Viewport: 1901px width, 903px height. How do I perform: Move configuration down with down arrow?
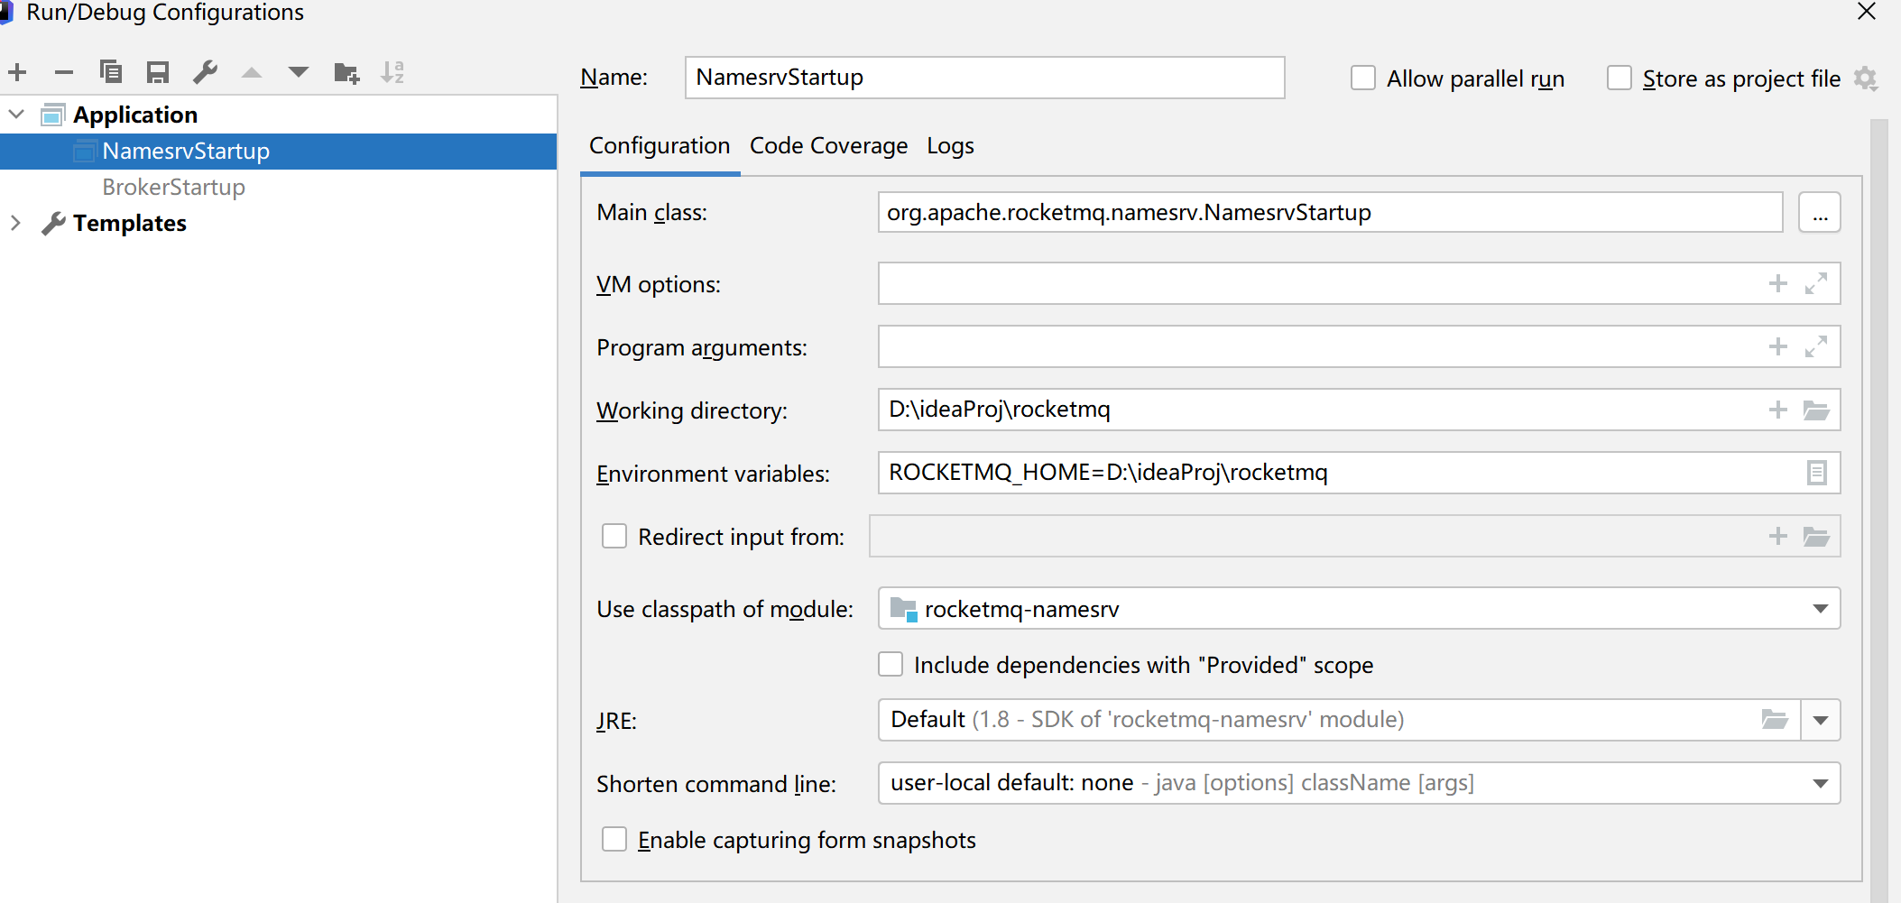(x=299, y=72)
